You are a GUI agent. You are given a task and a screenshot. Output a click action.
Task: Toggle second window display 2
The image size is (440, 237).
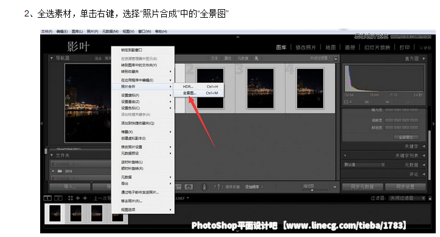(58, 198)
